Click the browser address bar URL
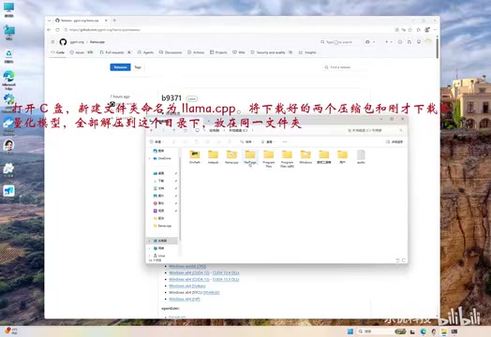Image resolution: width=491 pixels, height=337 pixels. (105, 30)
